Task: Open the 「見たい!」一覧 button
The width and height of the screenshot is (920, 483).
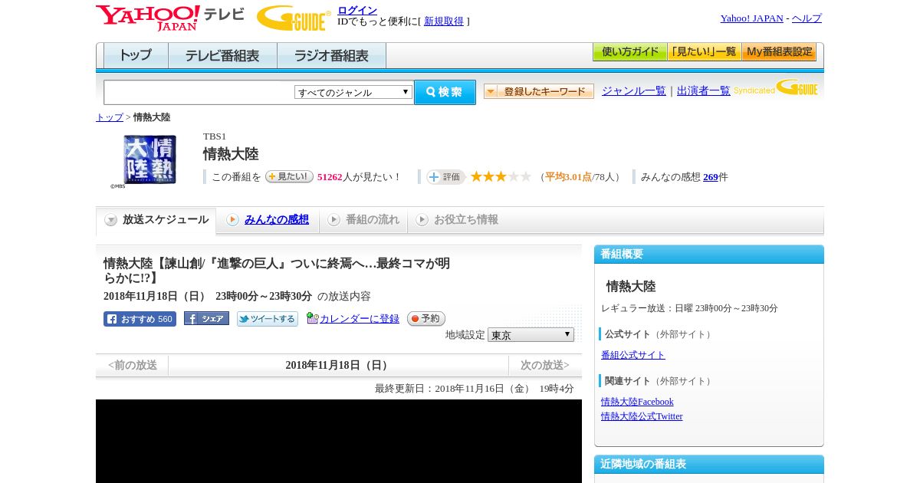Action: pyautogui.click(x=704, y=52)
